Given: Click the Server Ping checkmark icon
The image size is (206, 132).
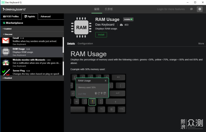Looking at the screenshot, I should point(5,72).
